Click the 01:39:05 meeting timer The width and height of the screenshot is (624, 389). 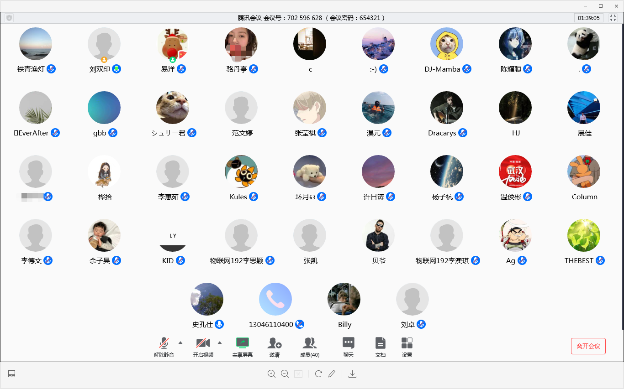pos(589,18)
